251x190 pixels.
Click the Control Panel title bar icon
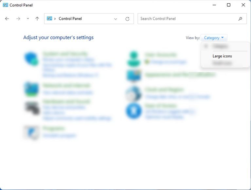6,5
